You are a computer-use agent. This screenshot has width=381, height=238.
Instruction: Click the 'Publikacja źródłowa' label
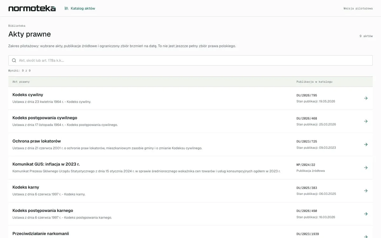[311, 171]
